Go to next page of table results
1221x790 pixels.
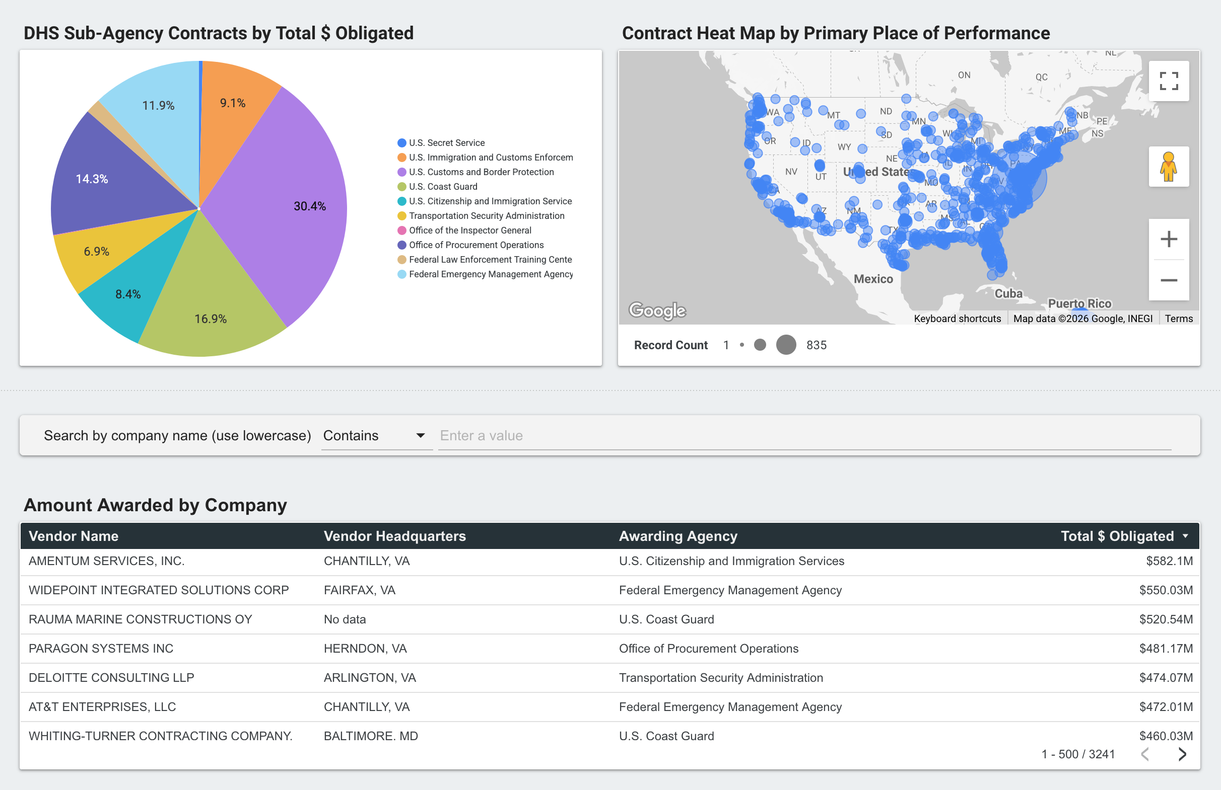[x=1182, y=754]
